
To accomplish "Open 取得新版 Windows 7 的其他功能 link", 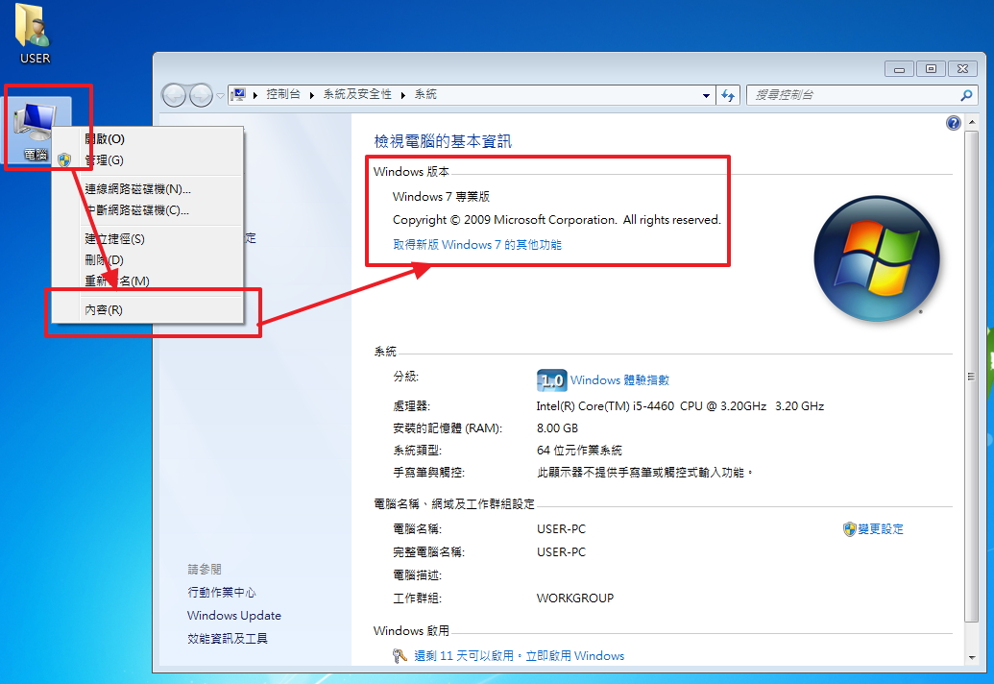I will pyautogui.click(x=476, y=245).
